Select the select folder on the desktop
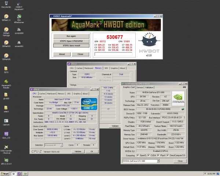 point(6,109)
